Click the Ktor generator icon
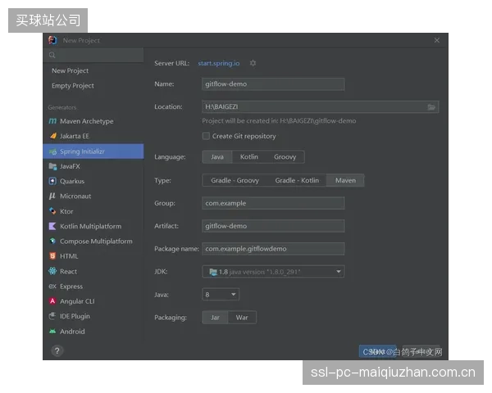The width and height of the screenshot is (492, 393). pos(52,211)
